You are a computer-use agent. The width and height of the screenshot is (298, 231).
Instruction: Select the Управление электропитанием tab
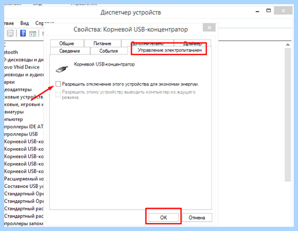click(x=169, y=50)
